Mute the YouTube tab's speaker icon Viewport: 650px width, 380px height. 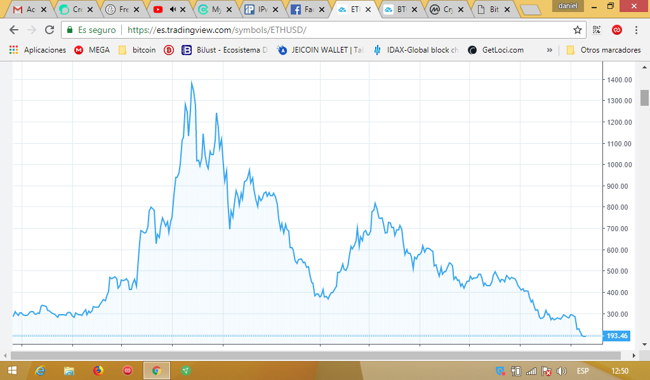pos(173,9)
